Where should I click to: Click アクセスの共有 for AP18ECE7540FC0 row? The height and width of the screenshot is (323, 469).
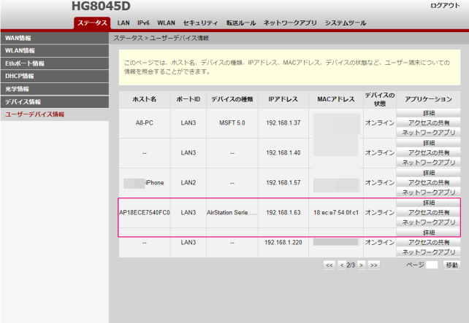click(x=428, y=212)
